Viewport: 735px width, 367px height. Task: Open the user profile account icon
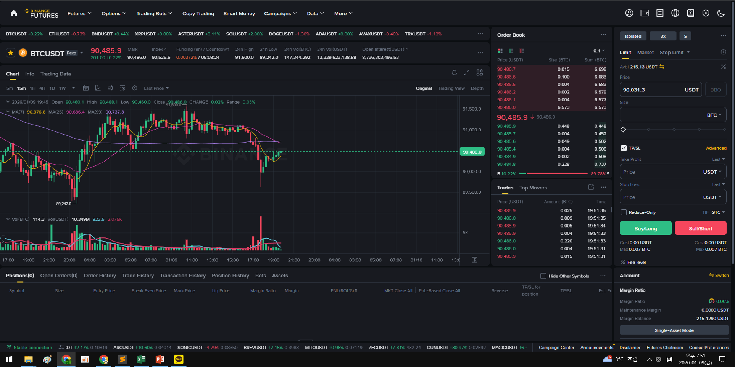(x=629, y=13)
